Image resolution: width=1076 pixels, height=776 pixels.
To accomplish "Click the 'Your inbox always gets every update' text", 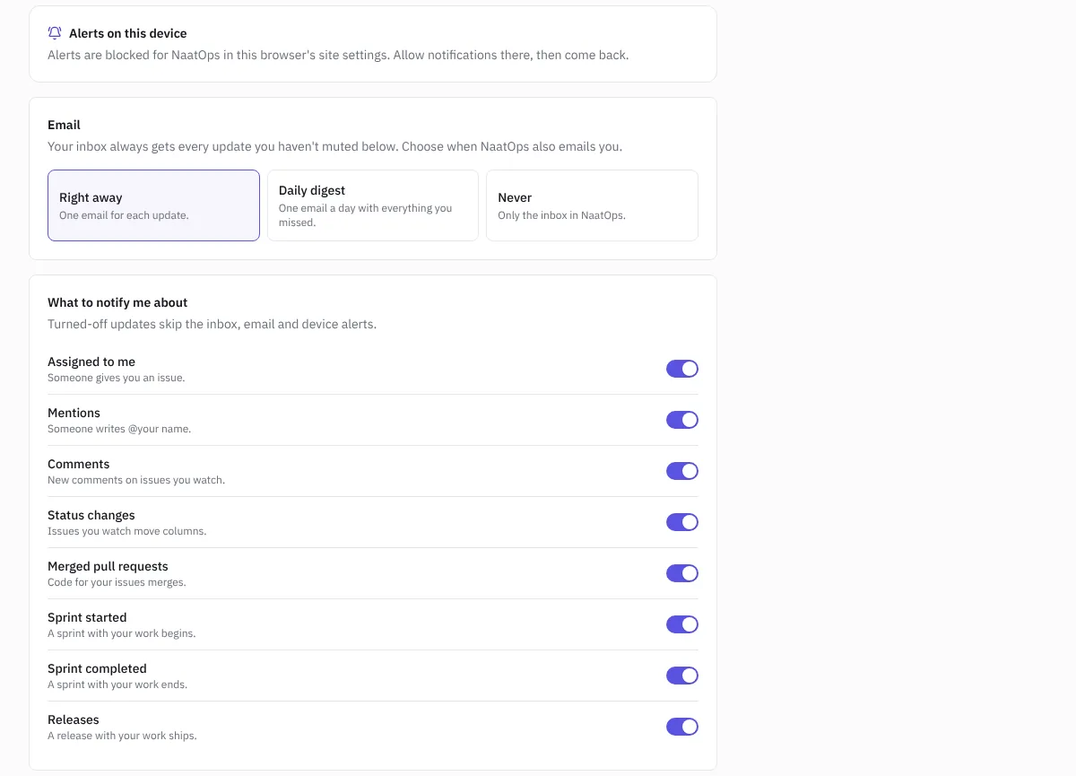I will [334, 146].
